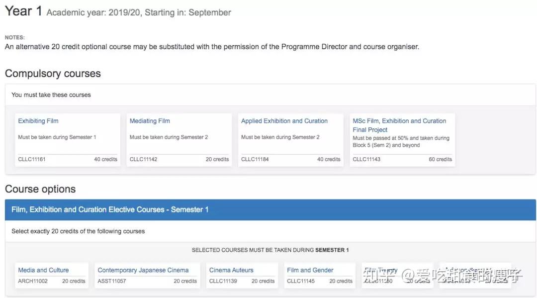The width and height of the screenshot is (537, 298).
Task: Open the Cinema Auteurs course link
Action: (231, 270)
